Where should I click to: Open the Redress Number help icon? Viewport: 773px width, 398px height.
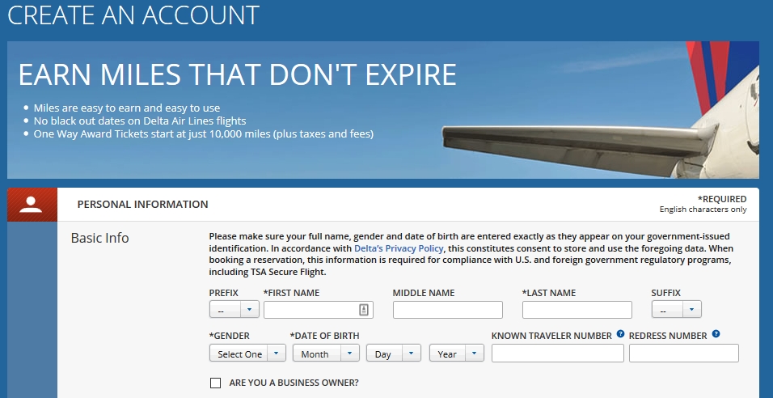[716, 334]
